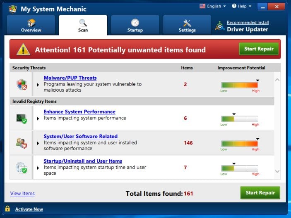This screenshot has height=218, width=291.
Task: Click the Overview house icon
Action: 31,23
